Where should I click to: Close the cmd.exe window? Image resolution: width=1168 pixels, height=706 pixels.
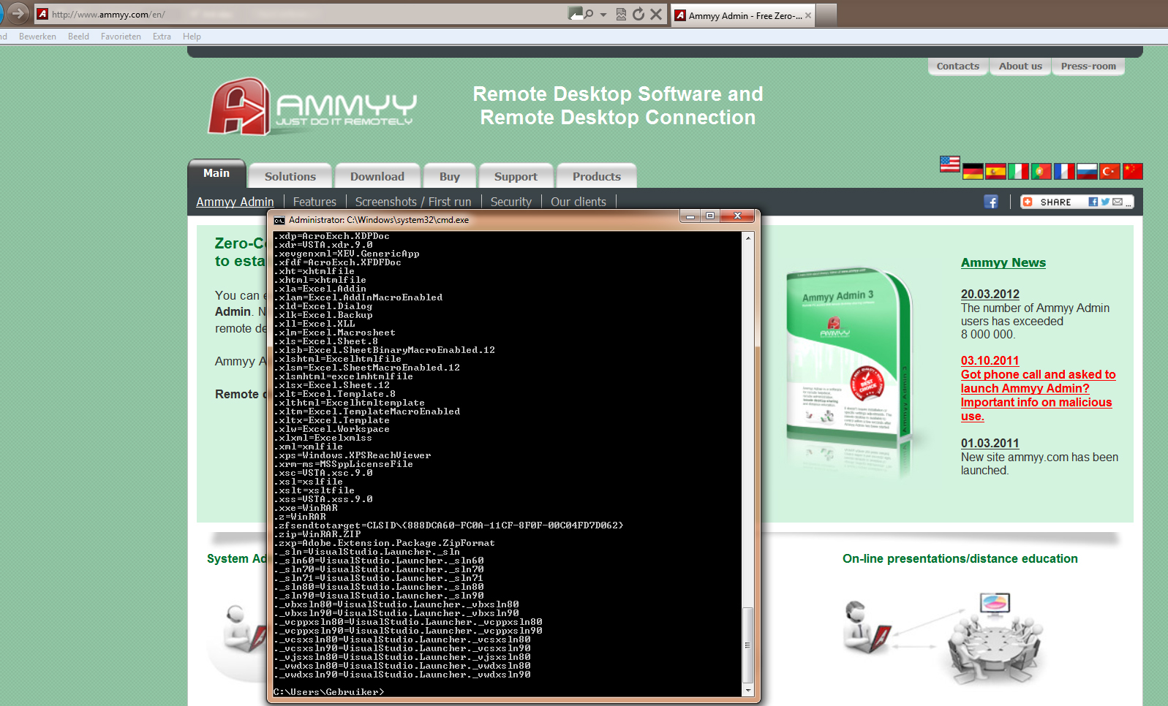(x=738, y=216)
